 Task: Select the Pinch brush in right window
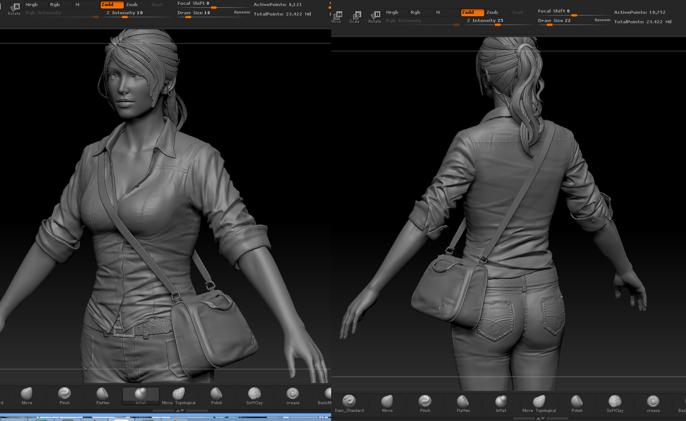click(425, 402)
